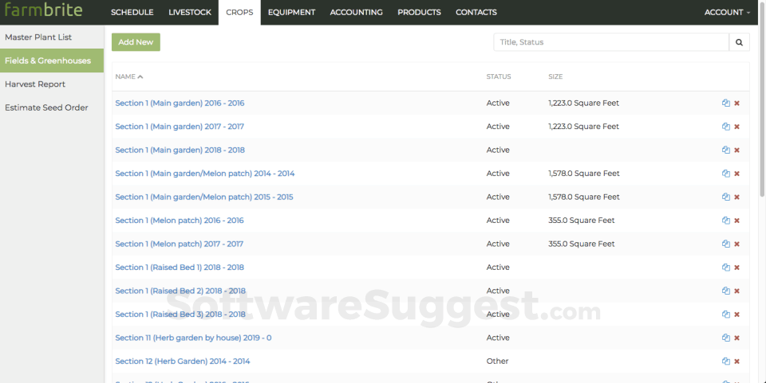
Task: Delete Melon patch 2016 - 2016 row
Action: click(736, 221)
